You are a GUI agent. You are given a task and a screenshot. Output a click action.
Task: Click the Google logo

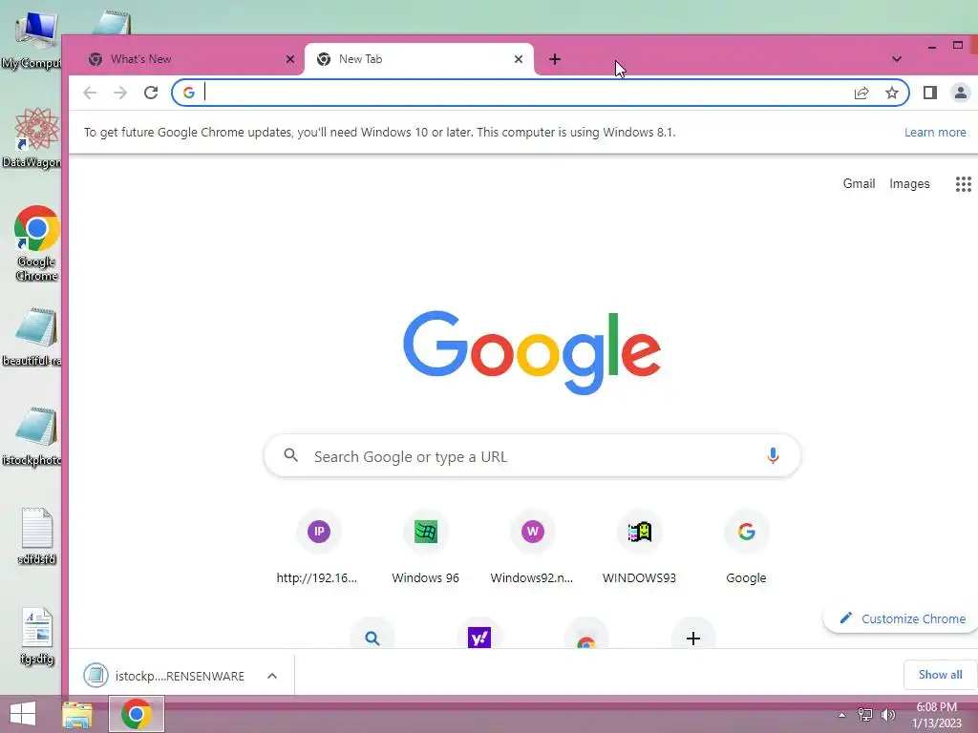532,352
